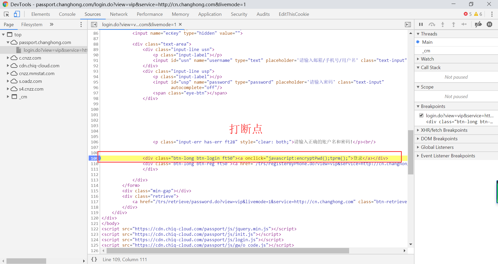Open the EditThisCookie tab
Screen dimensions: 498x264
point(294,14)
